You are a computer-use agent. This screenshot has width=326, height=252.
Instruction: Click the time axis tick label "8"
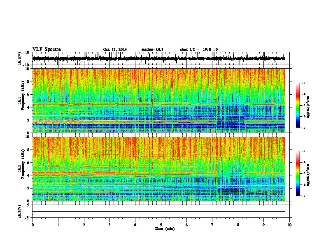238,225
